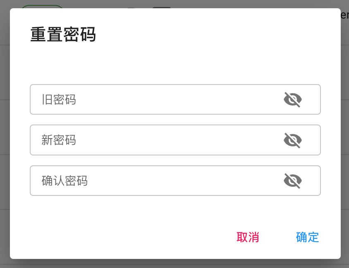Click the green outlined button behind dialog
The height and width of the screenshot is (268, 349).
(x=42, y=7)
